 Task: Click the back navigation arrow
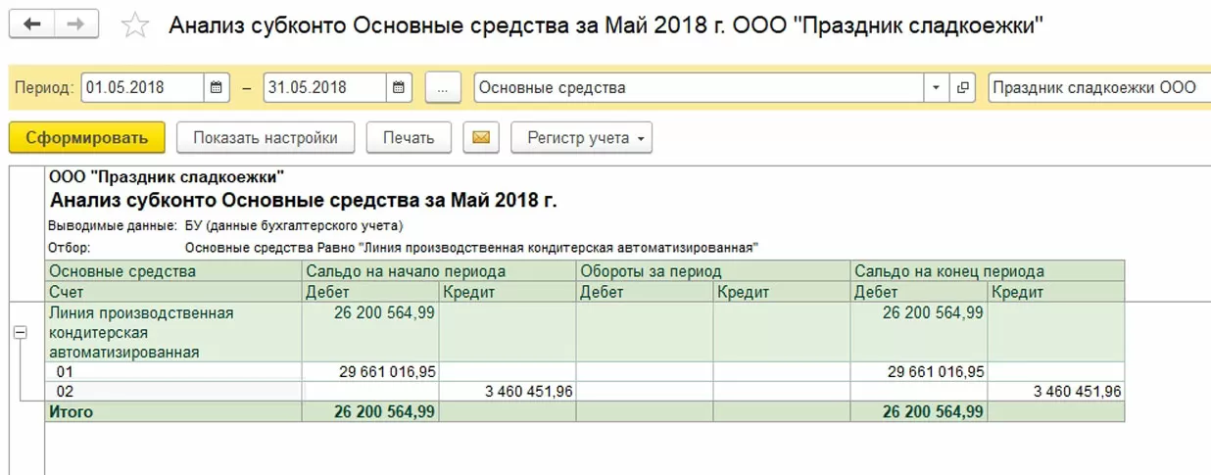click(31, 24)
